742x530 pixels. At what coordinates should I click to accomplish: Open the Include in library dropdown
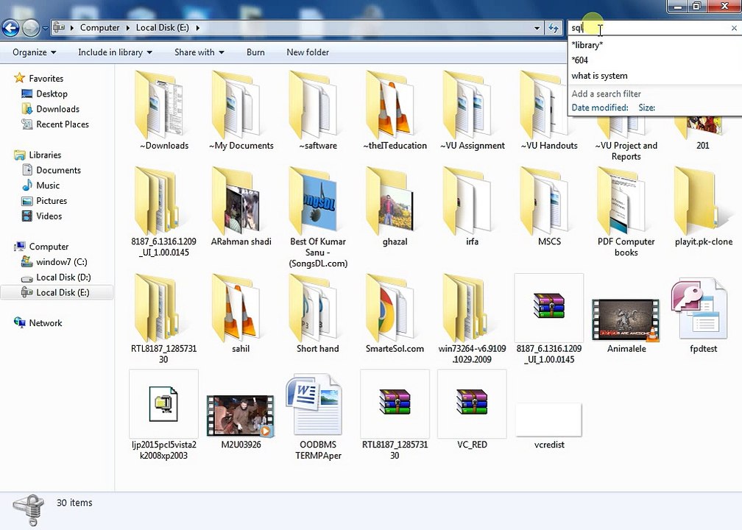[115, 52]
